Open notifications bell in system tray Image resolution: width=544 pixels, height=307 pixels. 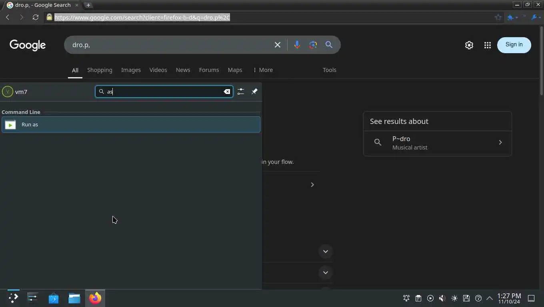click(x=406, y=298)
